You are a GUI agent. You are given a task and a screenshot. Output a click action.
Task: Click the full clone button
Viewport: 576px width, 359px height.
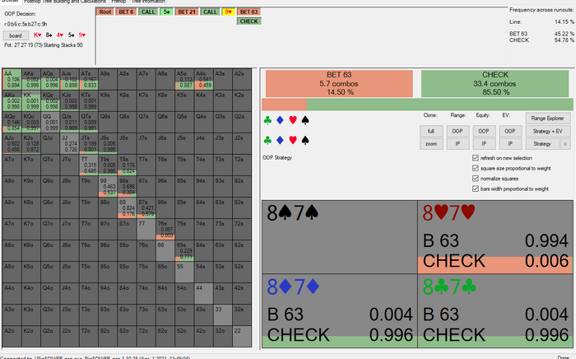[431, 131]
